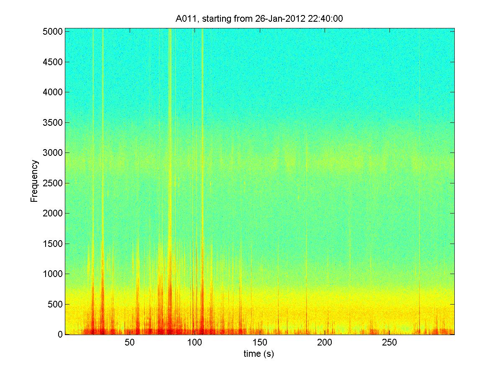Click the plot title "A011, starting from 26-Jan-2012 22:40:00"
Viewport: 502px width, 376px height.
(259, 18)
